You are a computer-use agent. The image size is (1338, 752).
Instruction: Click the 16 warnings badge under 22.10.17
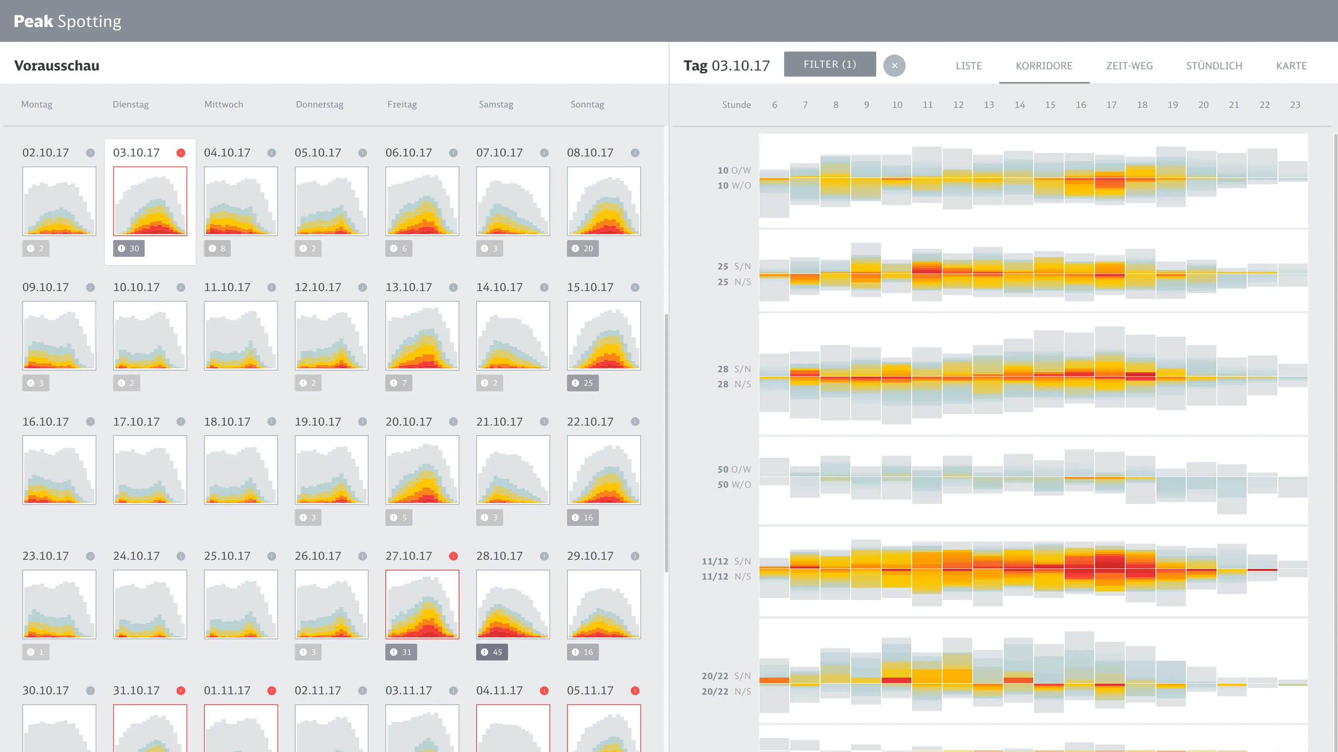click(x=583, y=518)
